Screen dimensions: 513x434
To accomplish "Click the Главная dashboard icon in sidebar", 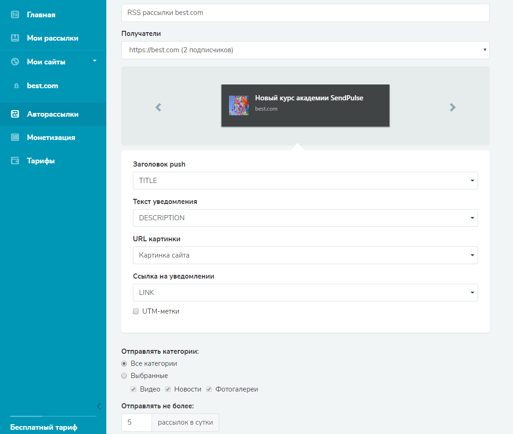I will [15, 15].
